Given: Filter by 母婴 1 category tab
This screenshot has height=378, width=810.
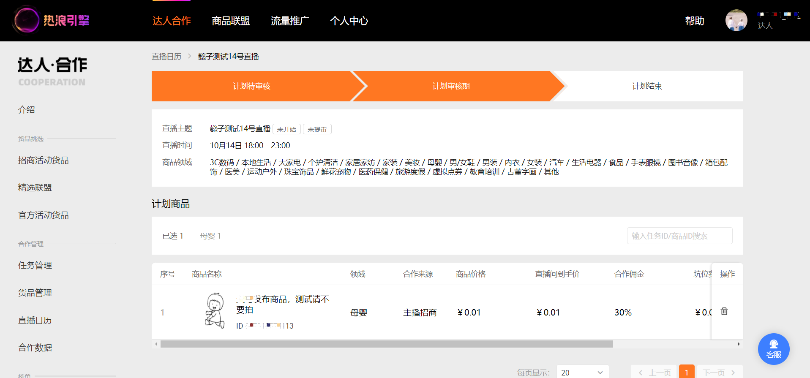Looking at the screenshot, I should click(210, 236).
